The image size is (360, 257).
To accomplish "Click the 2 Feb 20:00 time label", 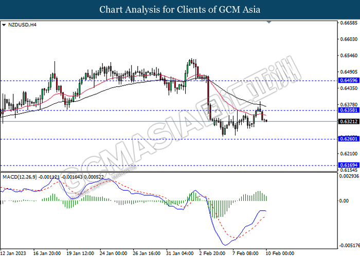I will [212, 253].
